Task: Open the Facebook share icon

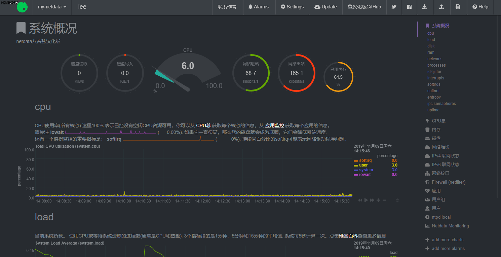Action: [x=409, y=7]
